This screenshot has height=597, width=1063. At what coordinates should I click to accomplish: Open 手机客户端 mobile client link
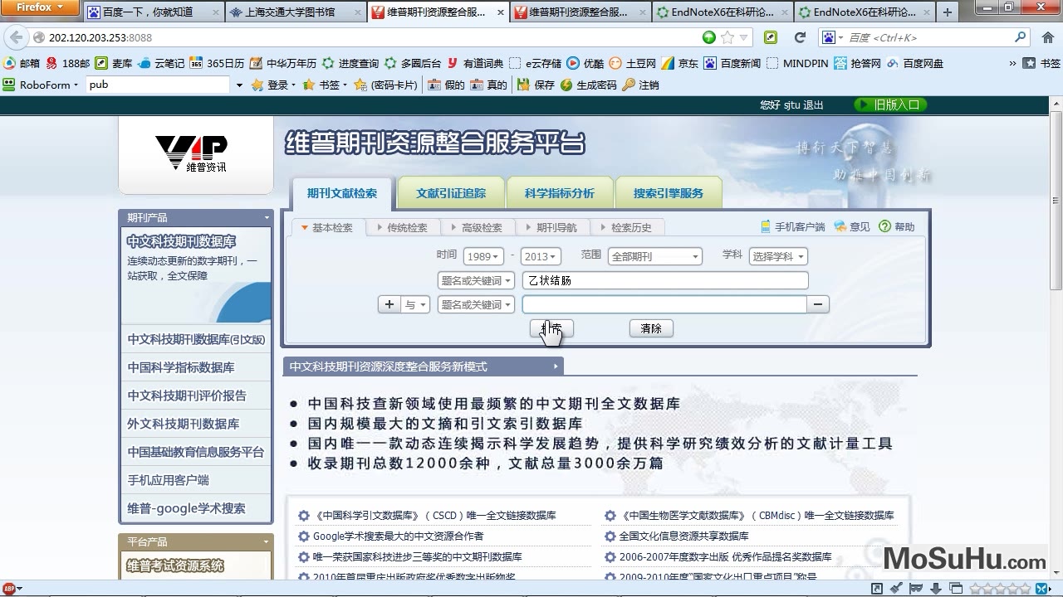tap(793, 226)
